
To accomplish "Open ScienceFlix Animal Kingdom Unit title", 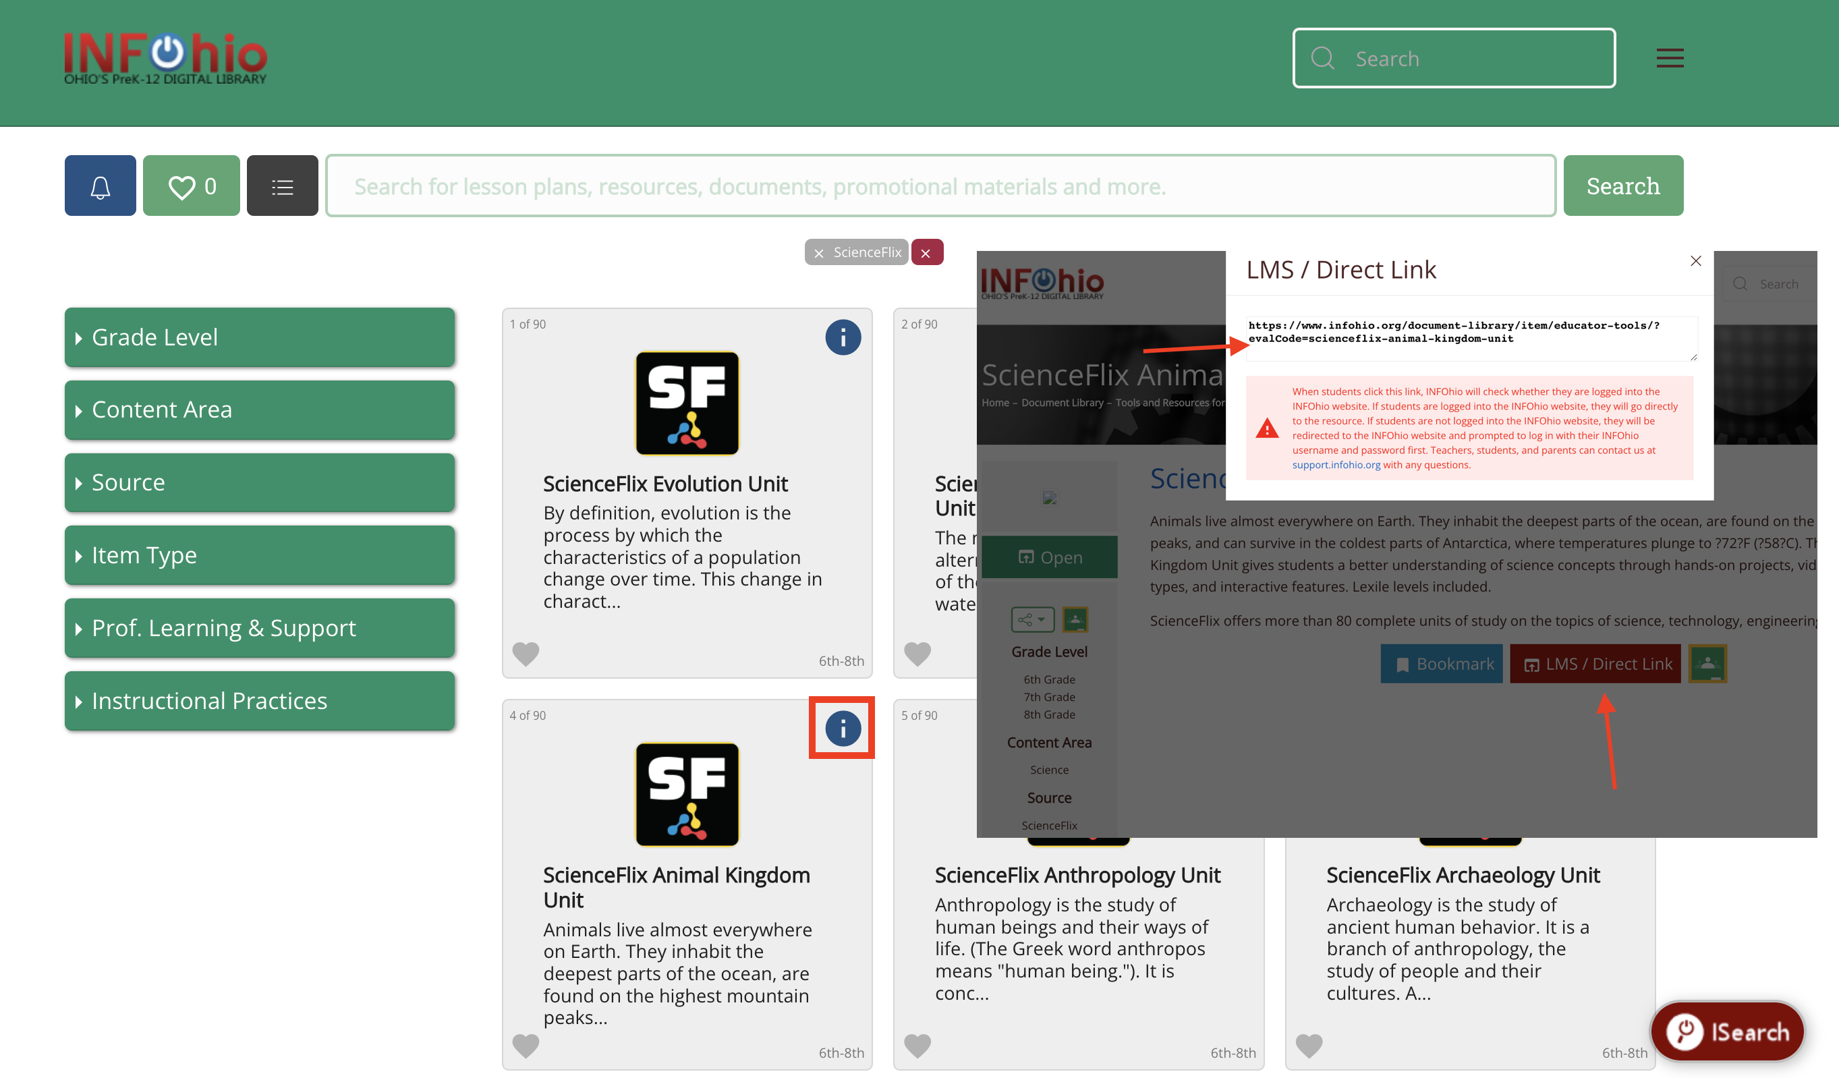I will pyautogui.click(x=676, y=888).
